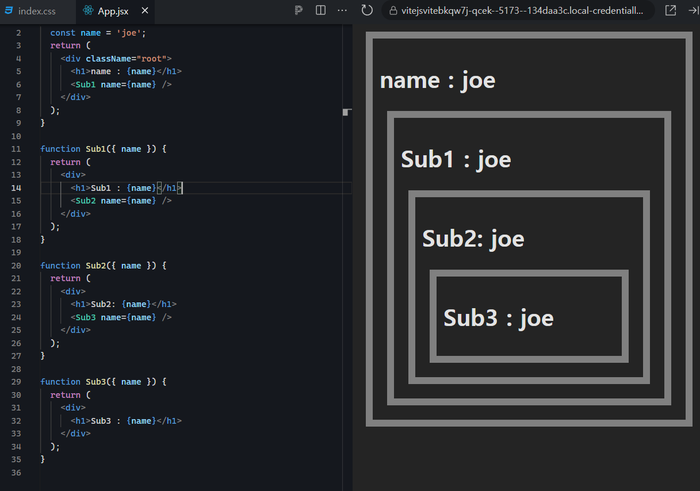Close the App.jsx tab
Screen dimensions: 700x491
pyautogui.click(x=144, y=11)
